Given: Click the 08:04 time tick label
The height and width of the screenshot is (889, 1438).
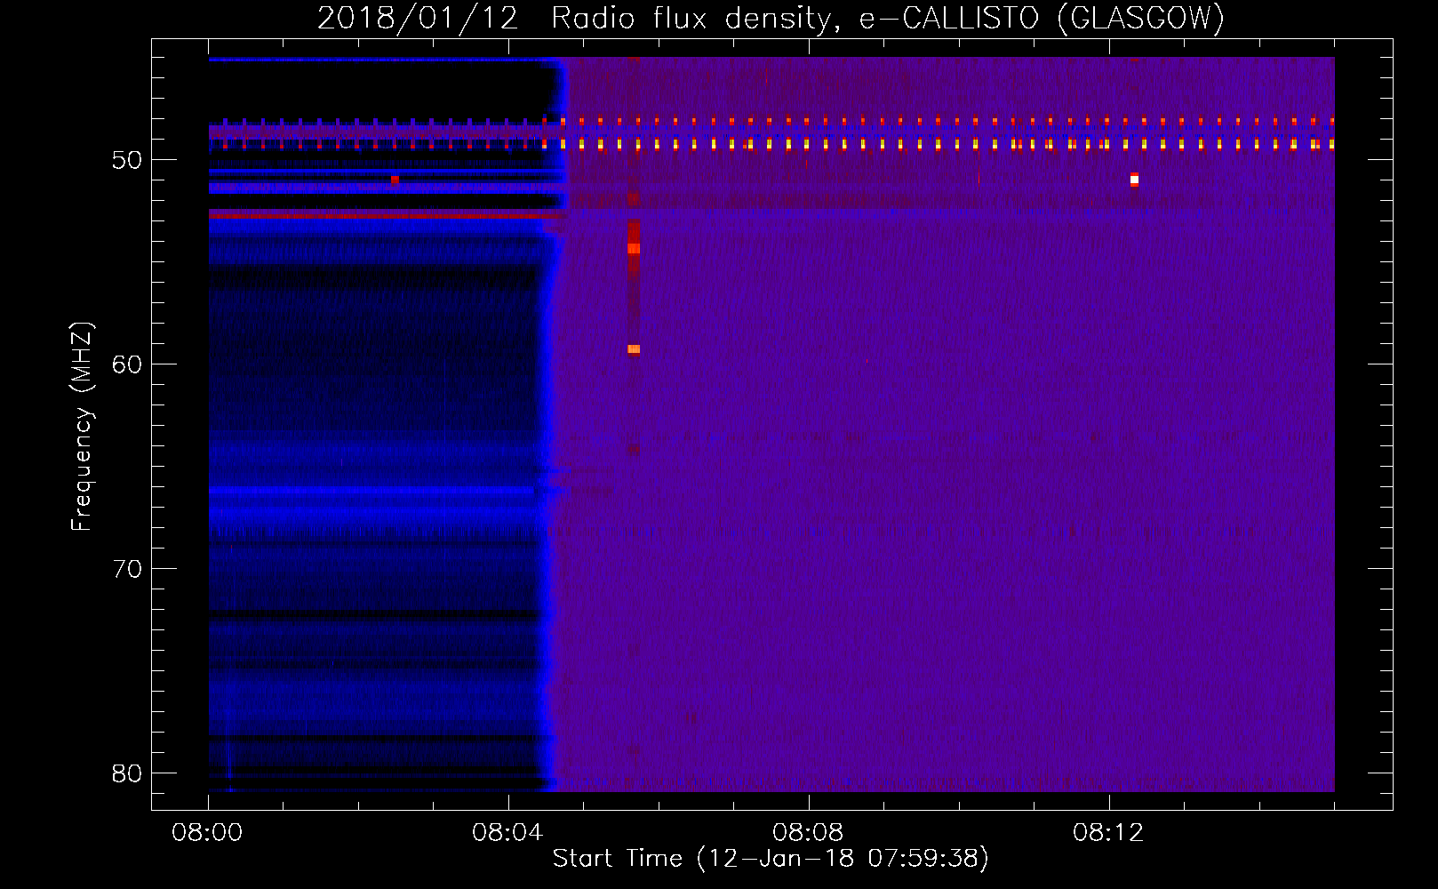Looking at the screenshot, I should [x=507, y=833].
